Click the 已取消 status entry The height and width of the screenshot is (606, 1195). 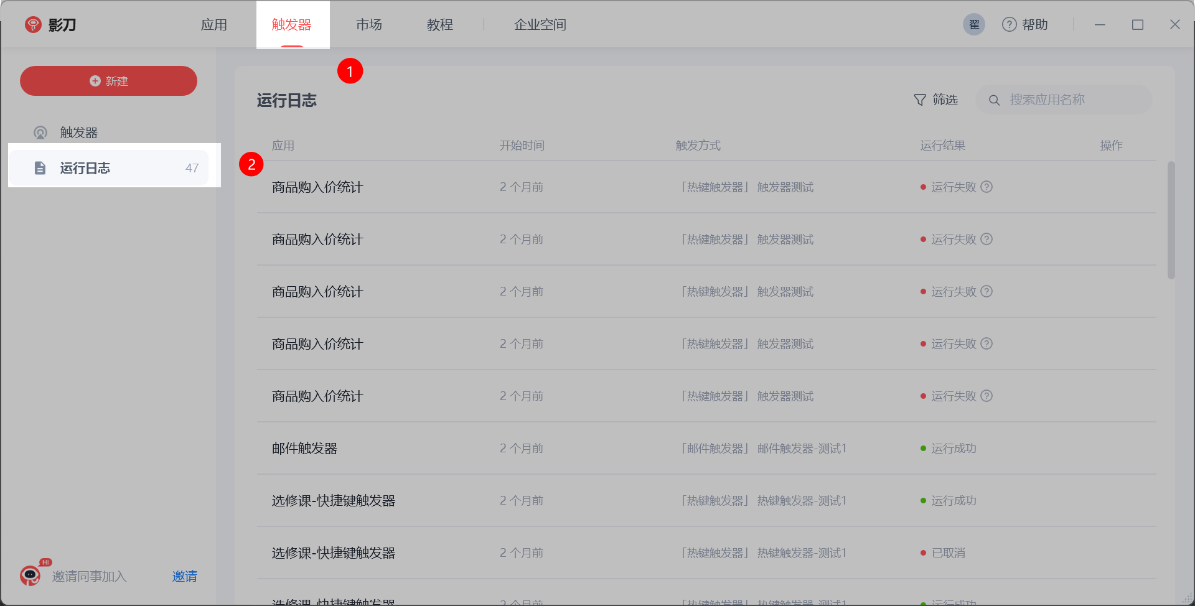tap(948, 553)
